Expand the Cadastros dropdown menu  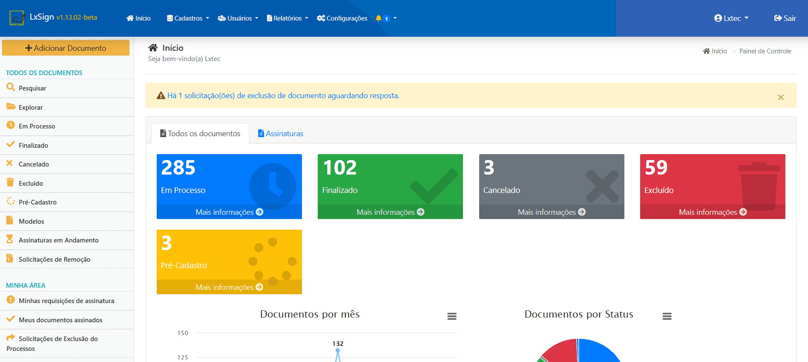(x=188, y=18)
